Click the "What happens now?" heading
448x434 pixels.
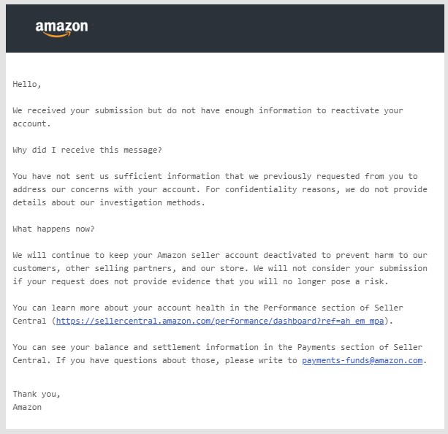pyautogui.click(x=53, y=229)
